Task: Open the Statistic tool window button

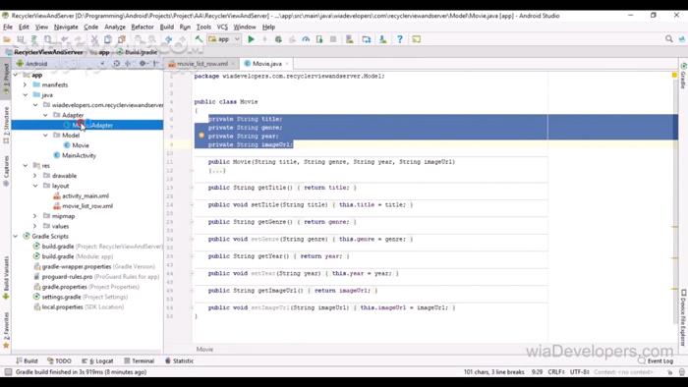Action: coord(179,360)
